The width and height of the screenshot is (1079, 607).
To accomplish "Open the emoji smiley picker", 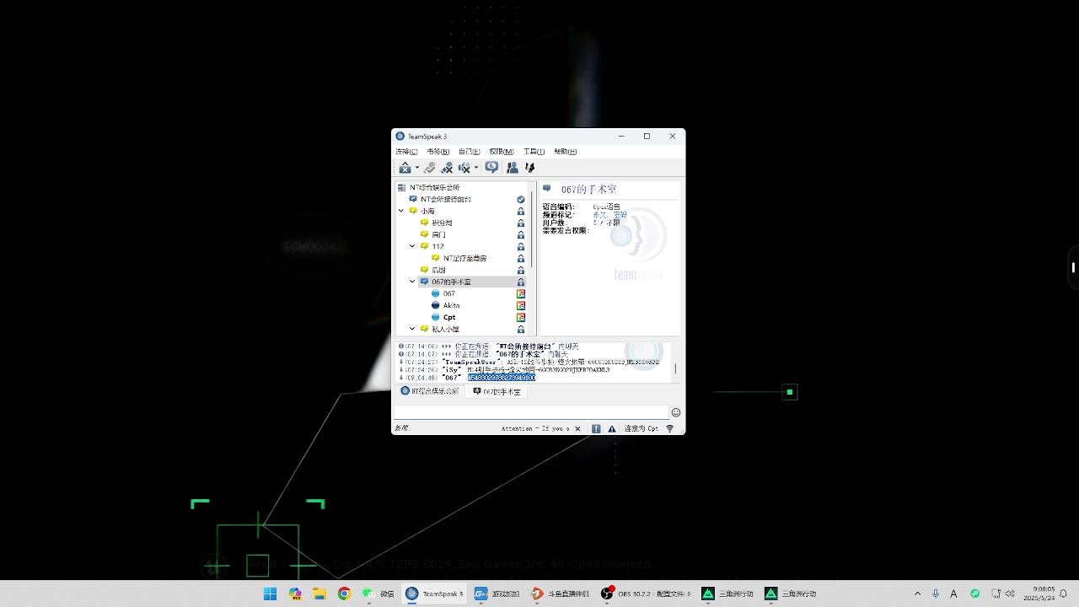I will pos(675,412).
